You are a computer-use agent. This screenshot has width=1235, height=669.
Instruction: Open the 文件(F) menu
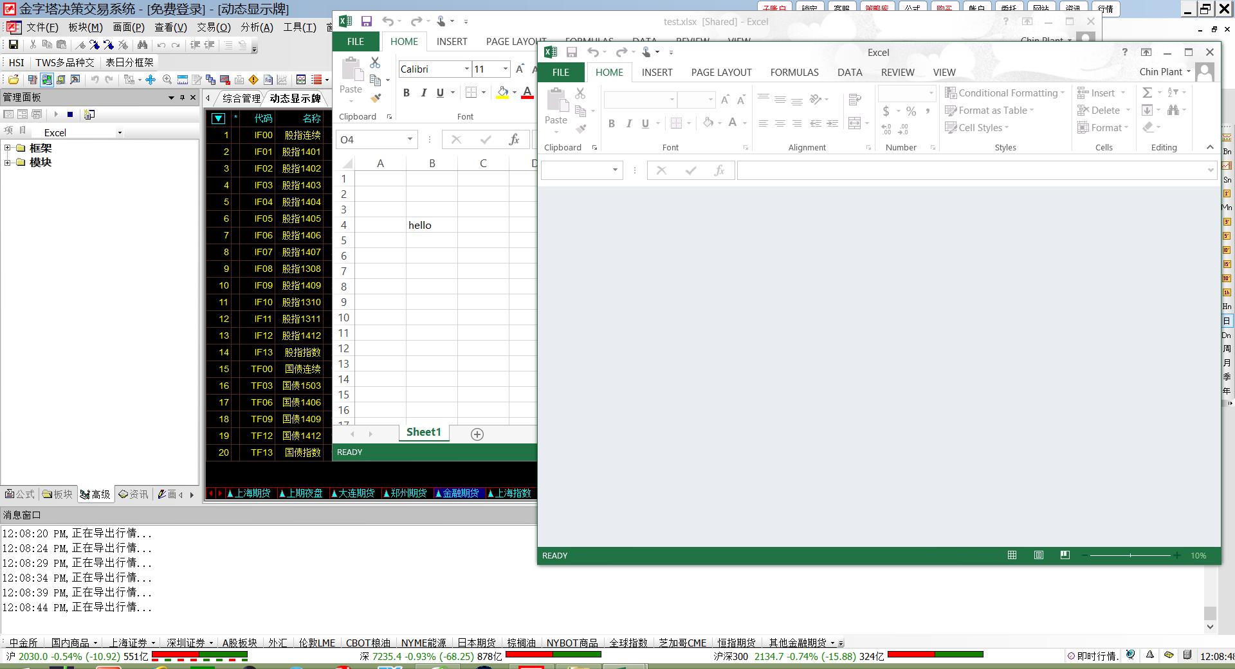click(x=42, y=27)
